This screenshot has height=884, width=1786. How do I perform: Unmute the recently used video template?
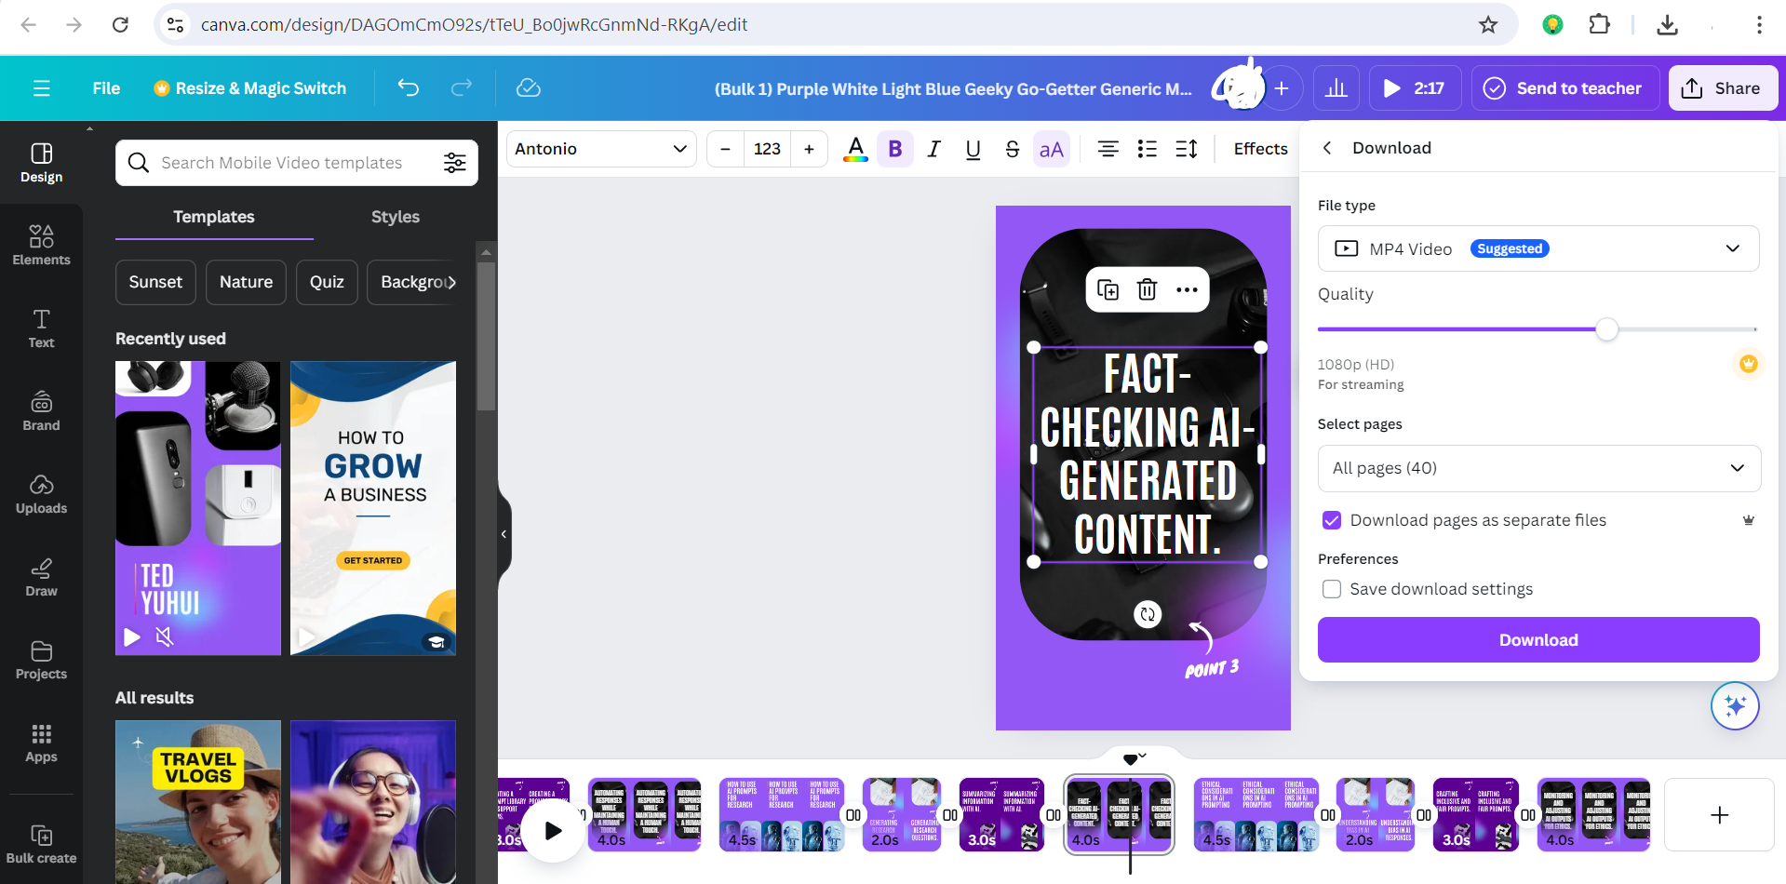click(165, 636)
